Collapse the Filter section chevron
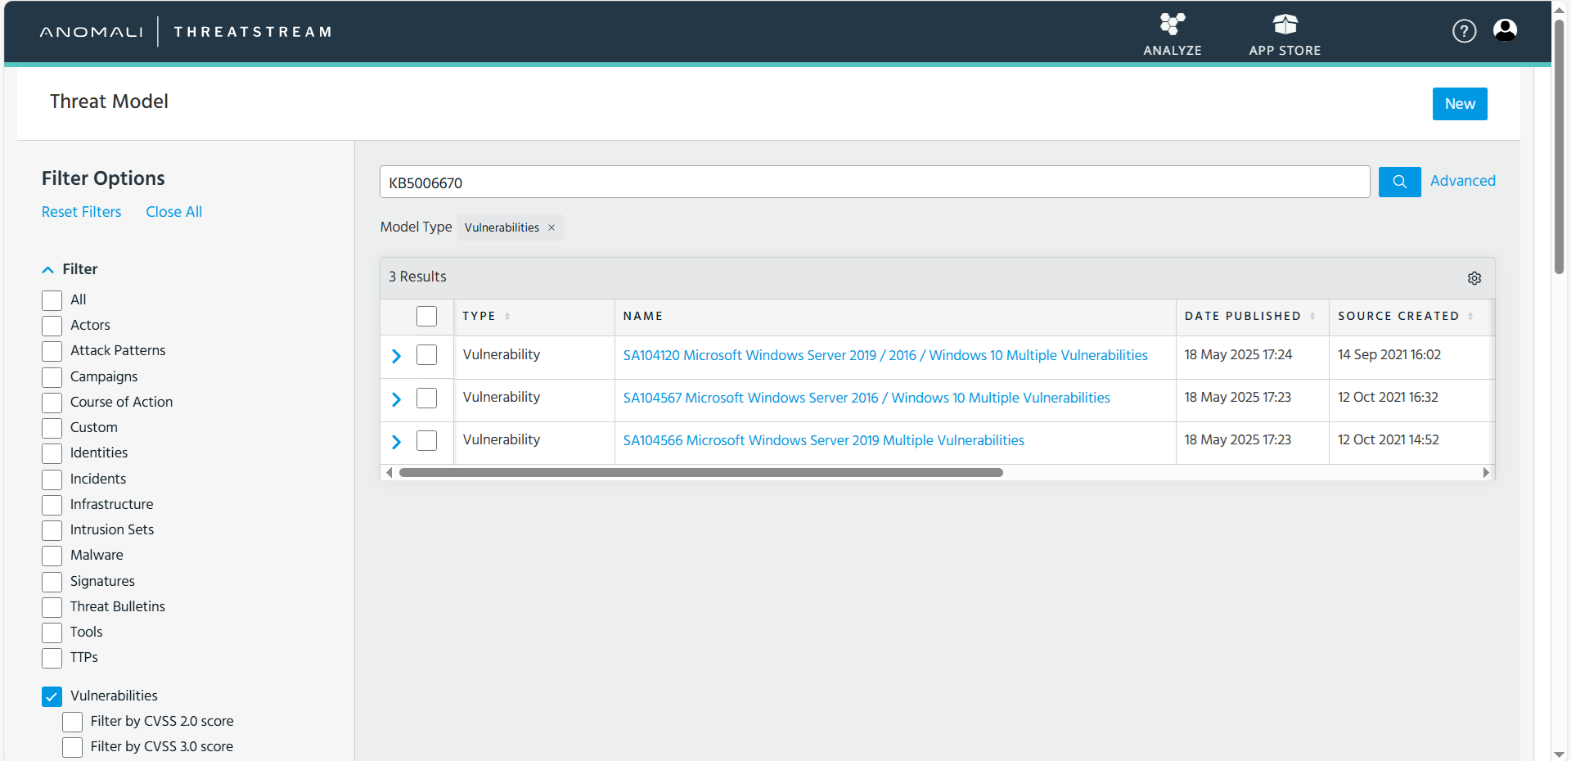Image resolution: width=1571 pixels, height=761 pixels. click(47, 269)
